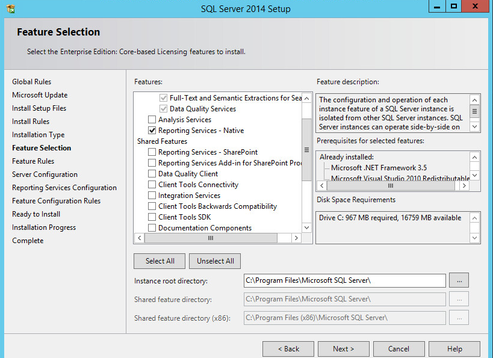Click the Instance root directory text field

pyautogui.click(x=345, y=280)
